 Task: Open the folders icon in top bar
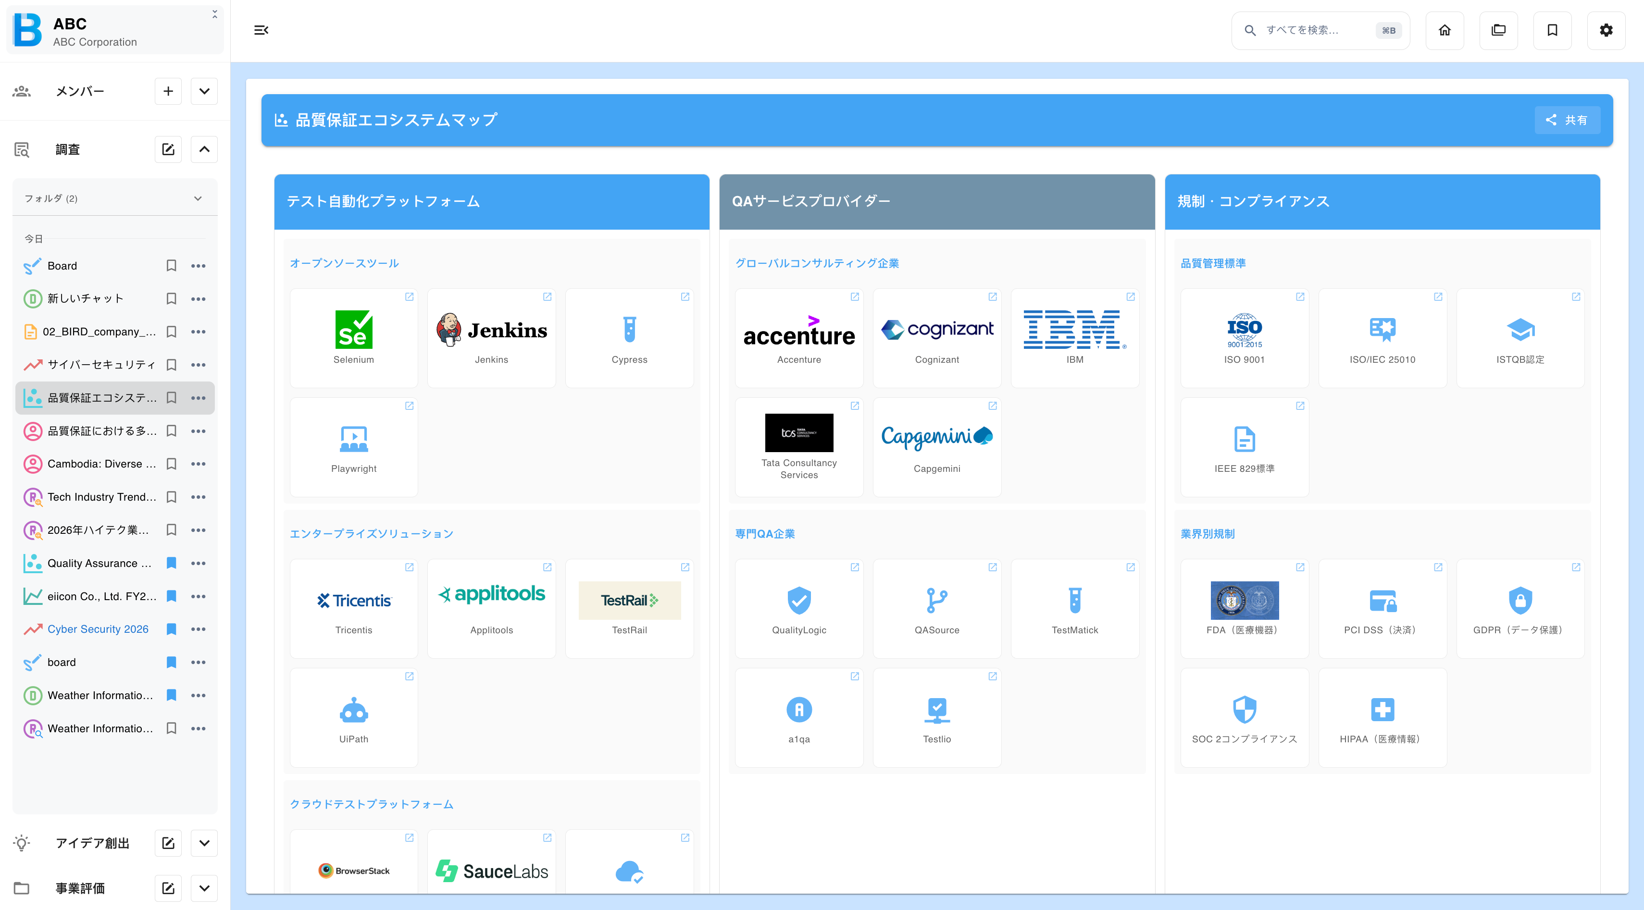pyautogui.click(x=1498, y=30)
